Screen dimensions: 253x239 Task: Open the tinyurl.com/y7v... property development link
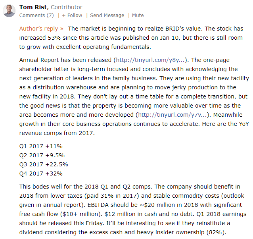pos(172,115)
